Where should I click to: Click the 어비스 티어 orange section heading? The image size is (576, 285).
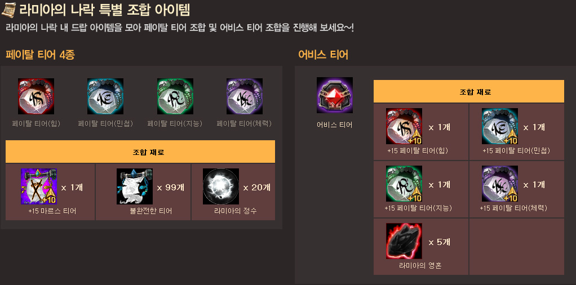point(324,55)
